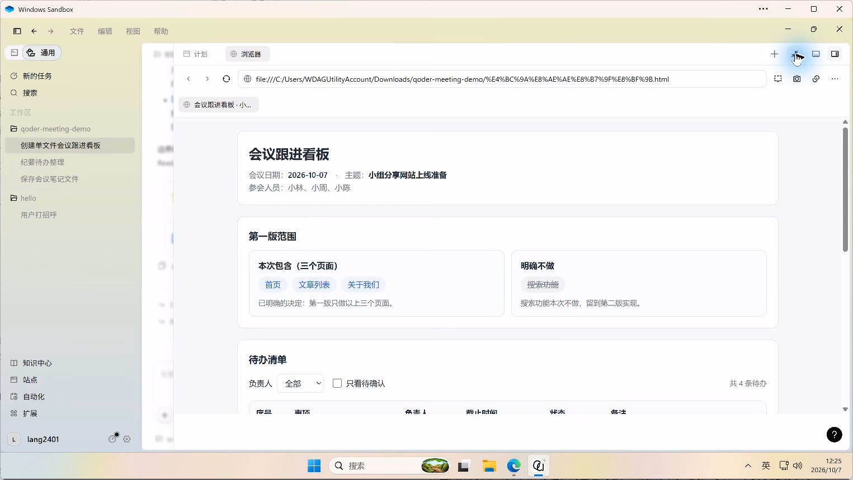Viewport: 853px width, 480px height.
Task: Open the 纪要待办整理 task
Action: 70,162
